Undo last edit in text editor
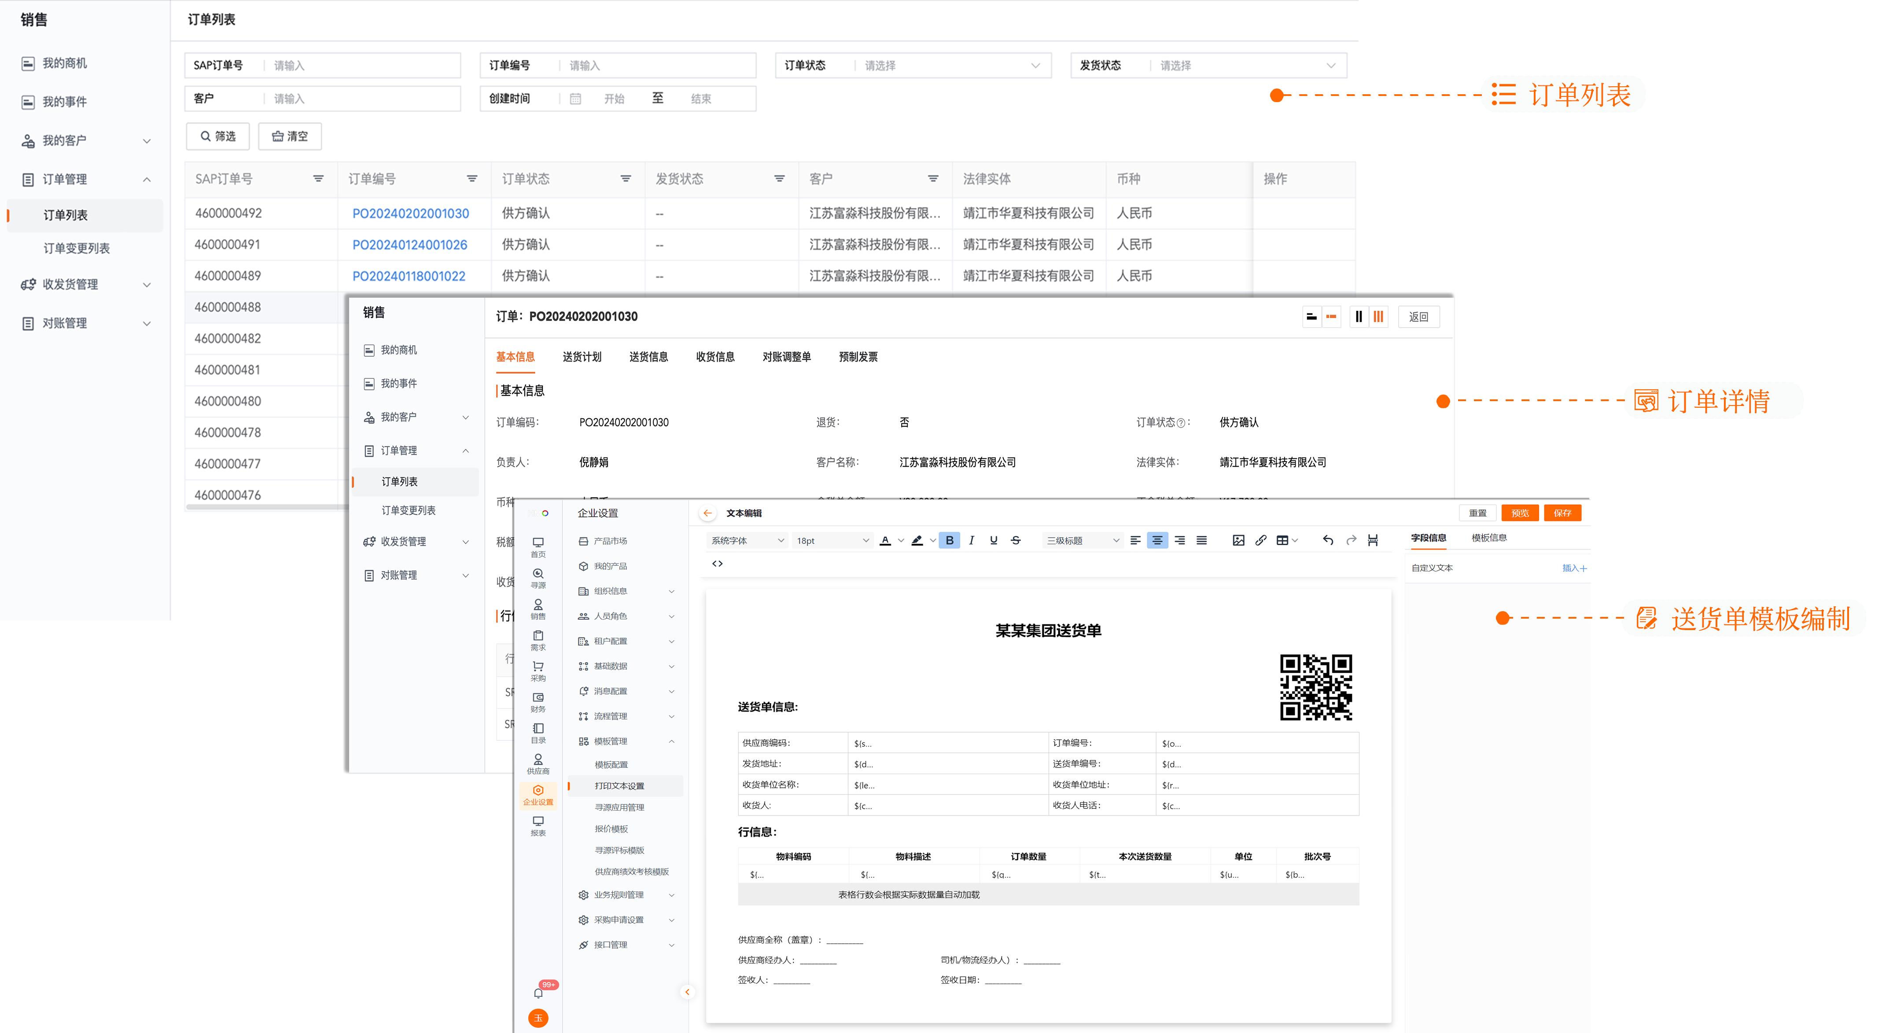The width and height of the screenshot is (1893, 1033). click(1328, 540)
